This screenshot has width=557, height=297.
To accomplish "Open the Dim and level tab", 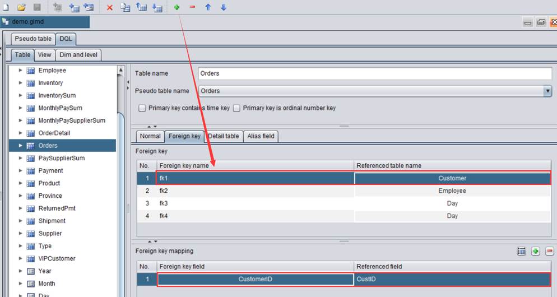I will (78, 55).
